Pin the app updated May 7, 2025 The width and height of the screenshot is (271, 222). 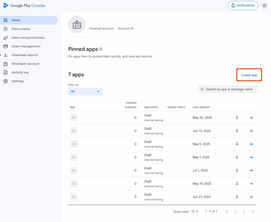[237, 157]
